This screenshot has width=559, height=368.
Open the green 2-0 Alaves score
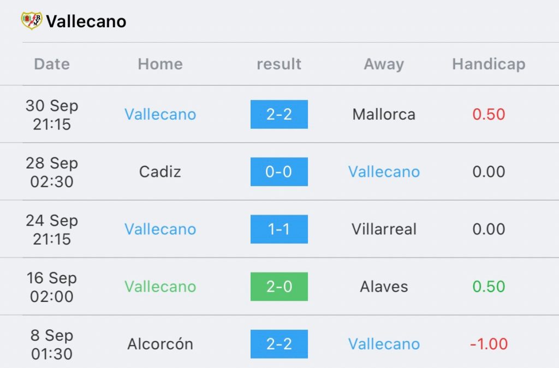tap(279, 287)
